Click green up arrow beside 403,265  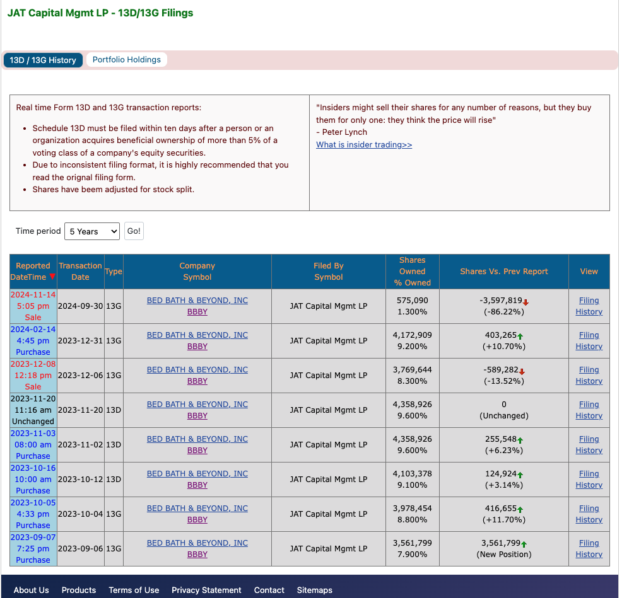tap(520, 336)
